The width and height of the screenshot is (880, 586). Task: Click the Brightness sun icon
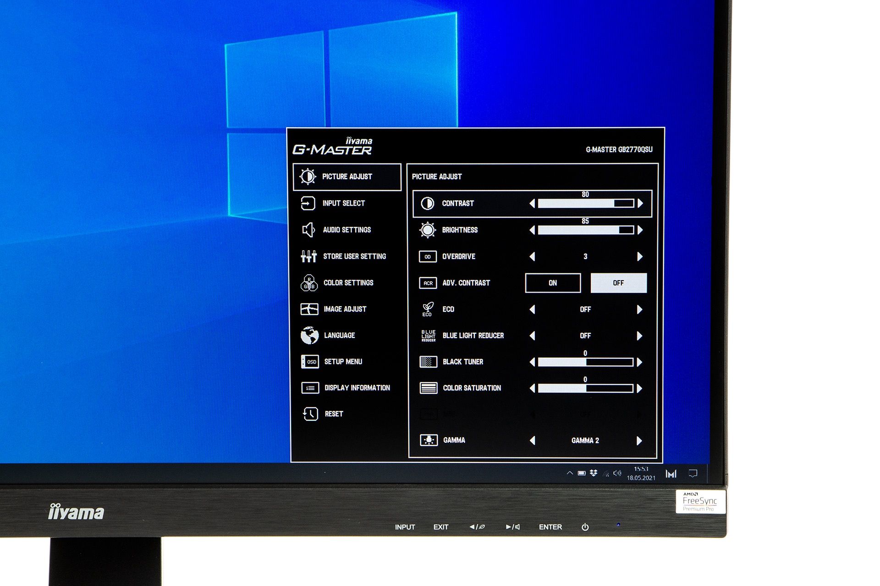(x=428, y=230)
